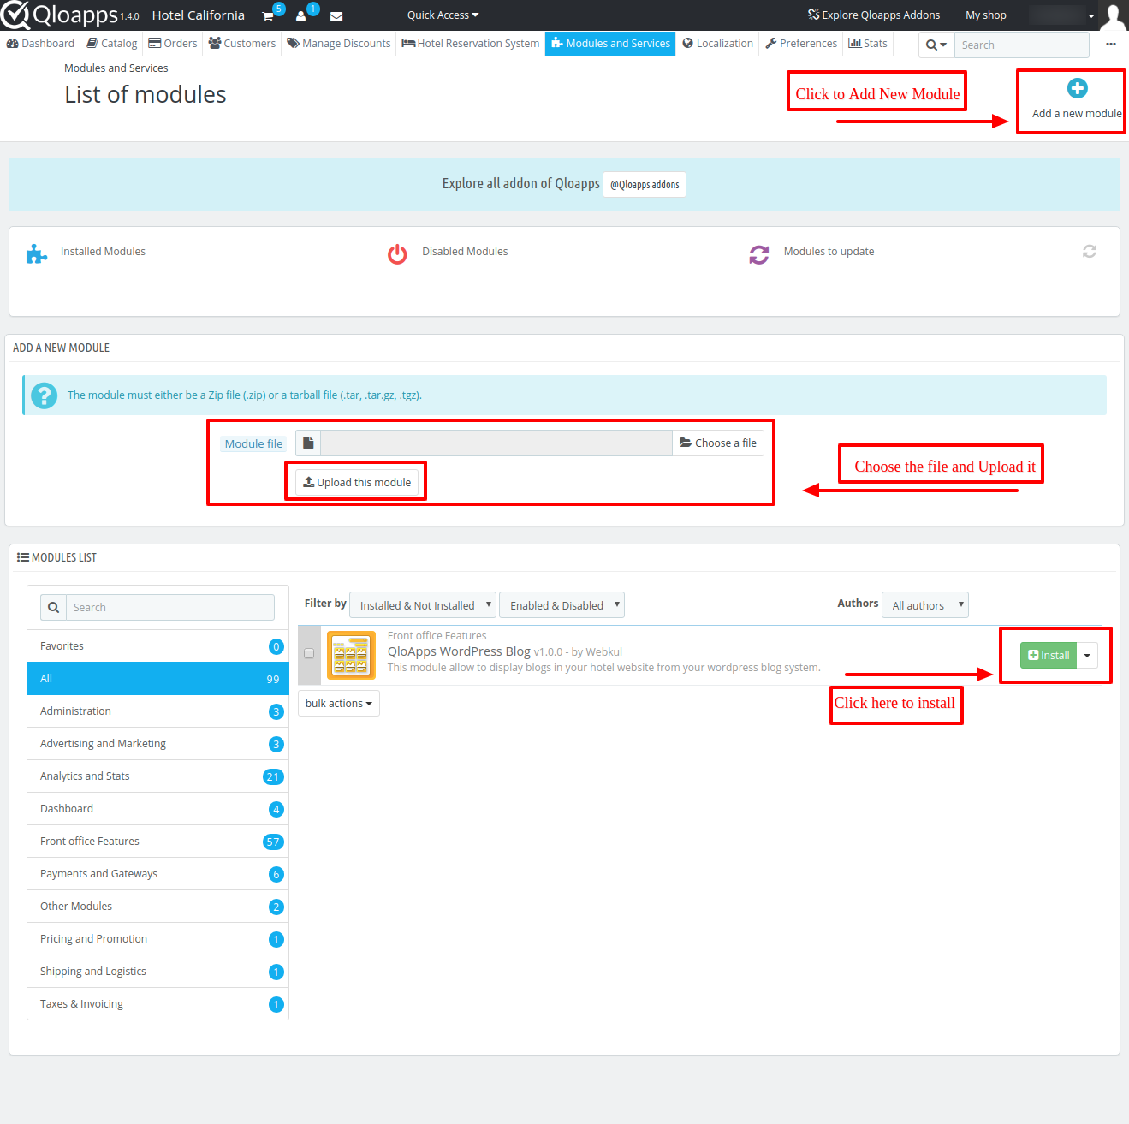1129x1124 pixels.
Task: Click the Add a new module plus icon
Action: pos(1078,88)
